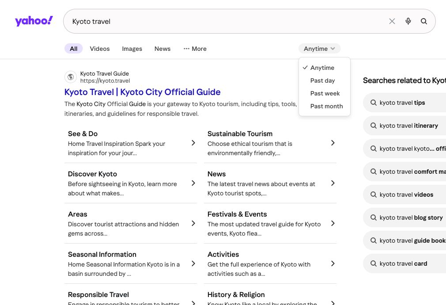446x305 pixels.
Task: Search related term kyoto travel guide book
Action: point(405,240)
